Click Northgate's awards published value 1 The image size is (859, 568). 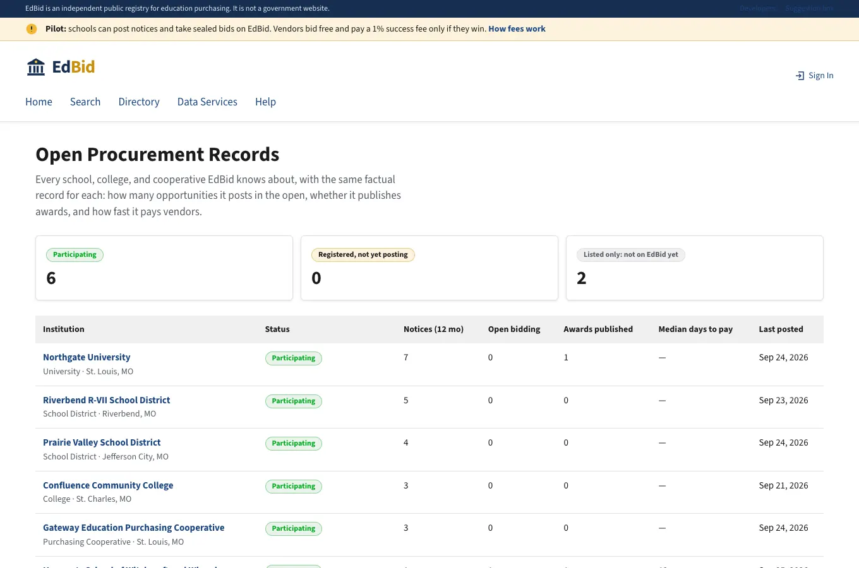tap(566, 357)
